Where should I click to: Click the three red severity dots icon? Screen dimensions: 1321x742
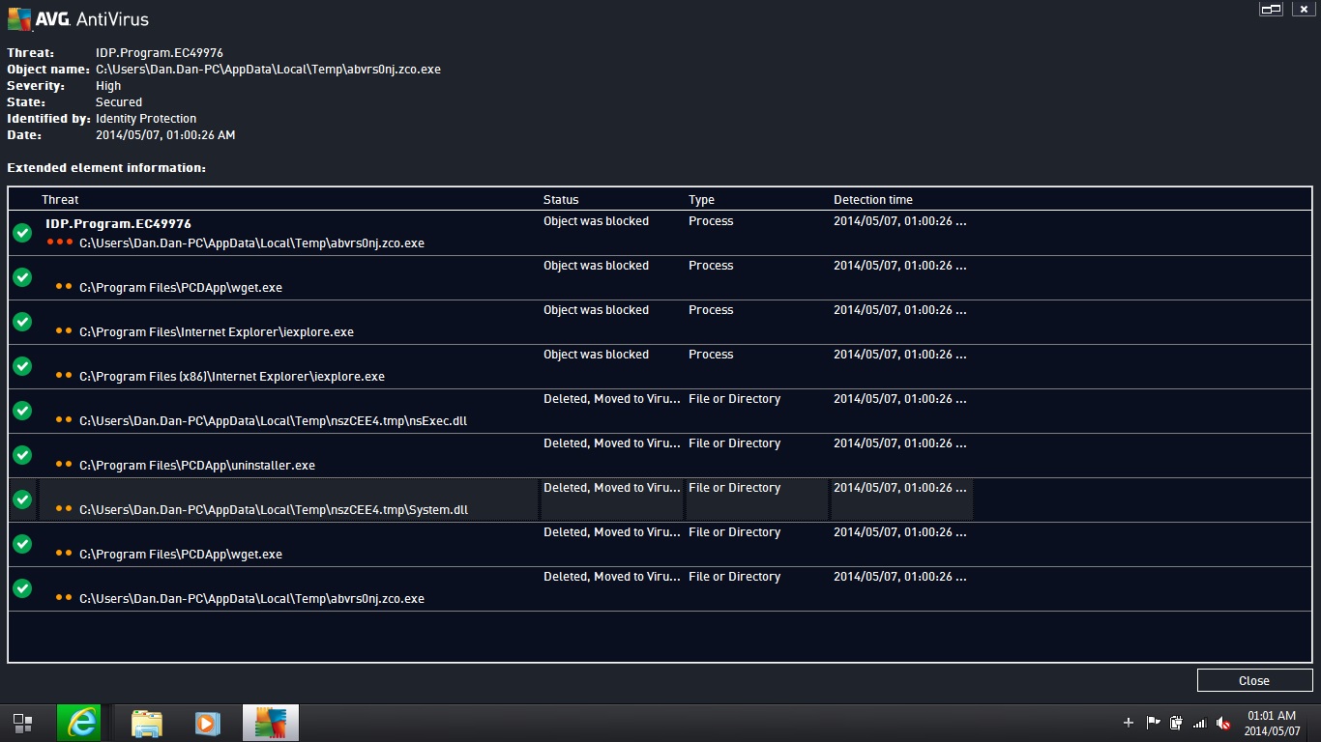tap(60, 242)
